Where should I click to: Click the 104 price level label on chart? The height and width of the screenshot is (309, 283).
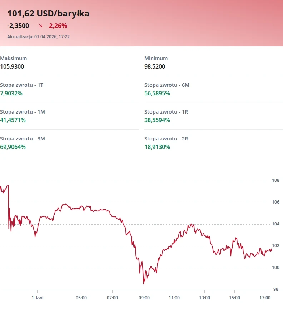pos(275,224)
